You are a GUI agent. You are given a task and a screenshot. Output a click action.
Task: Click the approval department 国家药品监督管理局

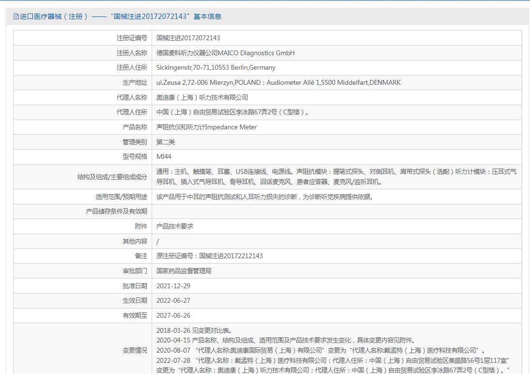(x=184, y=271)
